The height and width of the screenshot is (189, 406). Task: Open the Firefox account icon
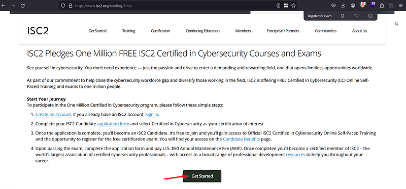[353, 6]
